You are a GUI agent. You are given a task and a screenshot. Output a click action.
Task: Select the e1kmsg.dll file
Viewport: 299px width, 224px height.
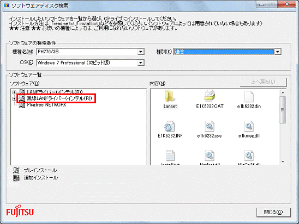[x=249, y=129]
